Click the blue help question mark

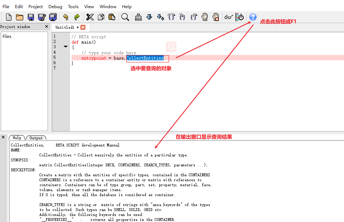[x=253, y=17]
